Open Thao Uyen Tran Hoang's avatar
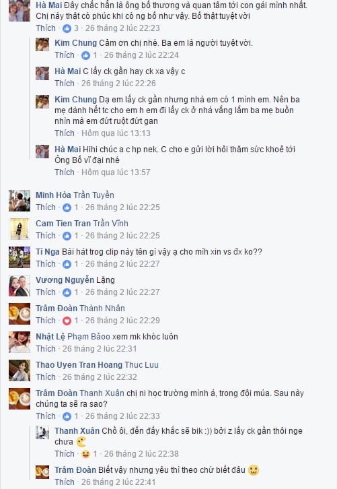337x489 pixels. click(x=20, y=370)
